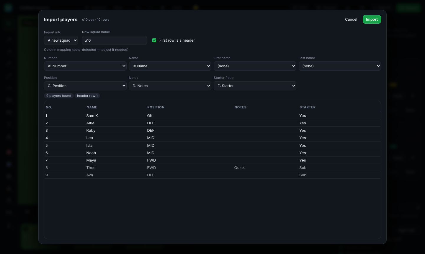
Task: Open the Last name mapping dropdown
Action: (340, 66)
